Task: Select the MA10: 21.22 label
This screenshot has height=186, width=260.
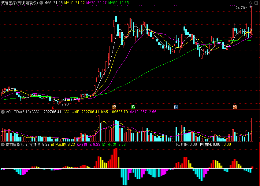Action: coord(74,3)
